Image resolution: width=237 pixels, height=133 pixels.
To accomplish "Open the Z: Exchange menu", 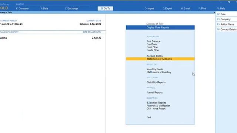I will coord(71,8).
